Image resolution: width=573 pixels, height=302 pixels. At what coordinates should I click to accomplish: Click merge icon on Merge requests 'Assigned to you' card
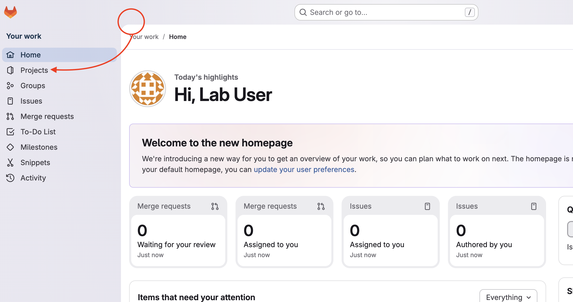point(321,206)
